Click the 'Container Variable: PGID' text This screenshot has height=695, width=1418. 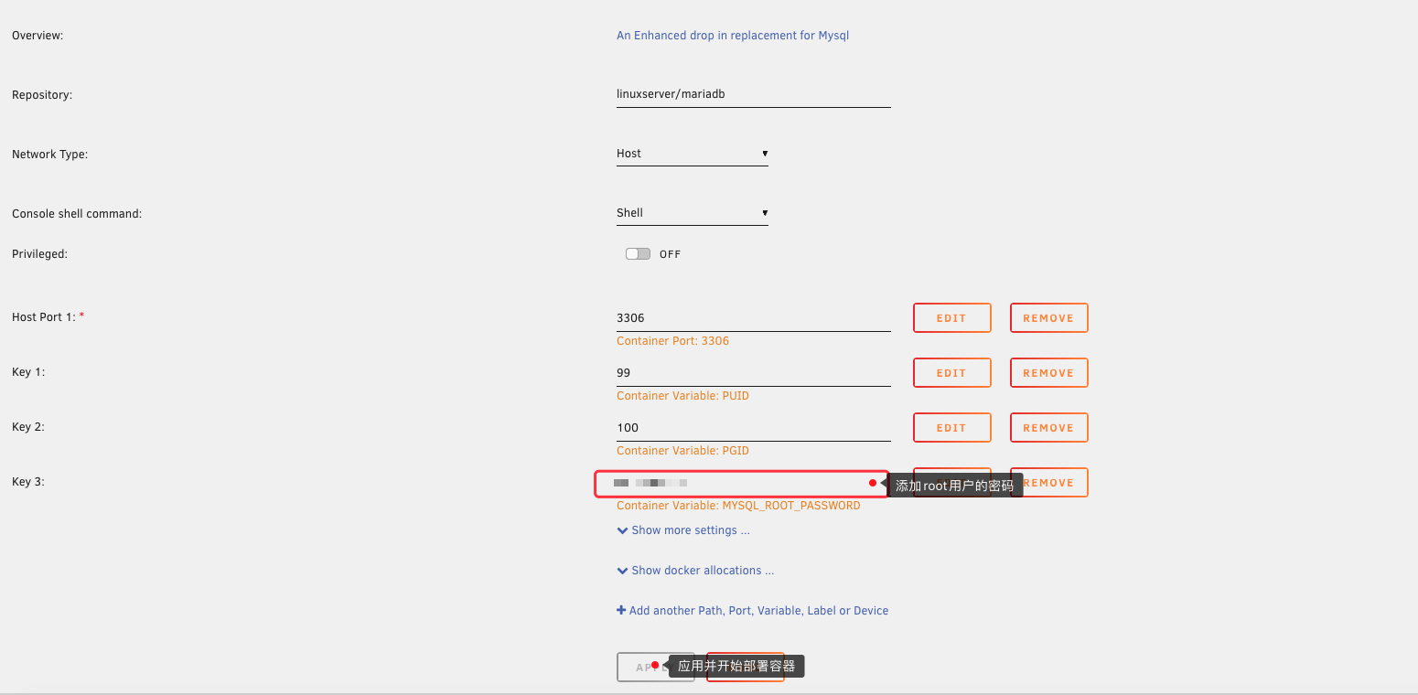pos(682,451)
